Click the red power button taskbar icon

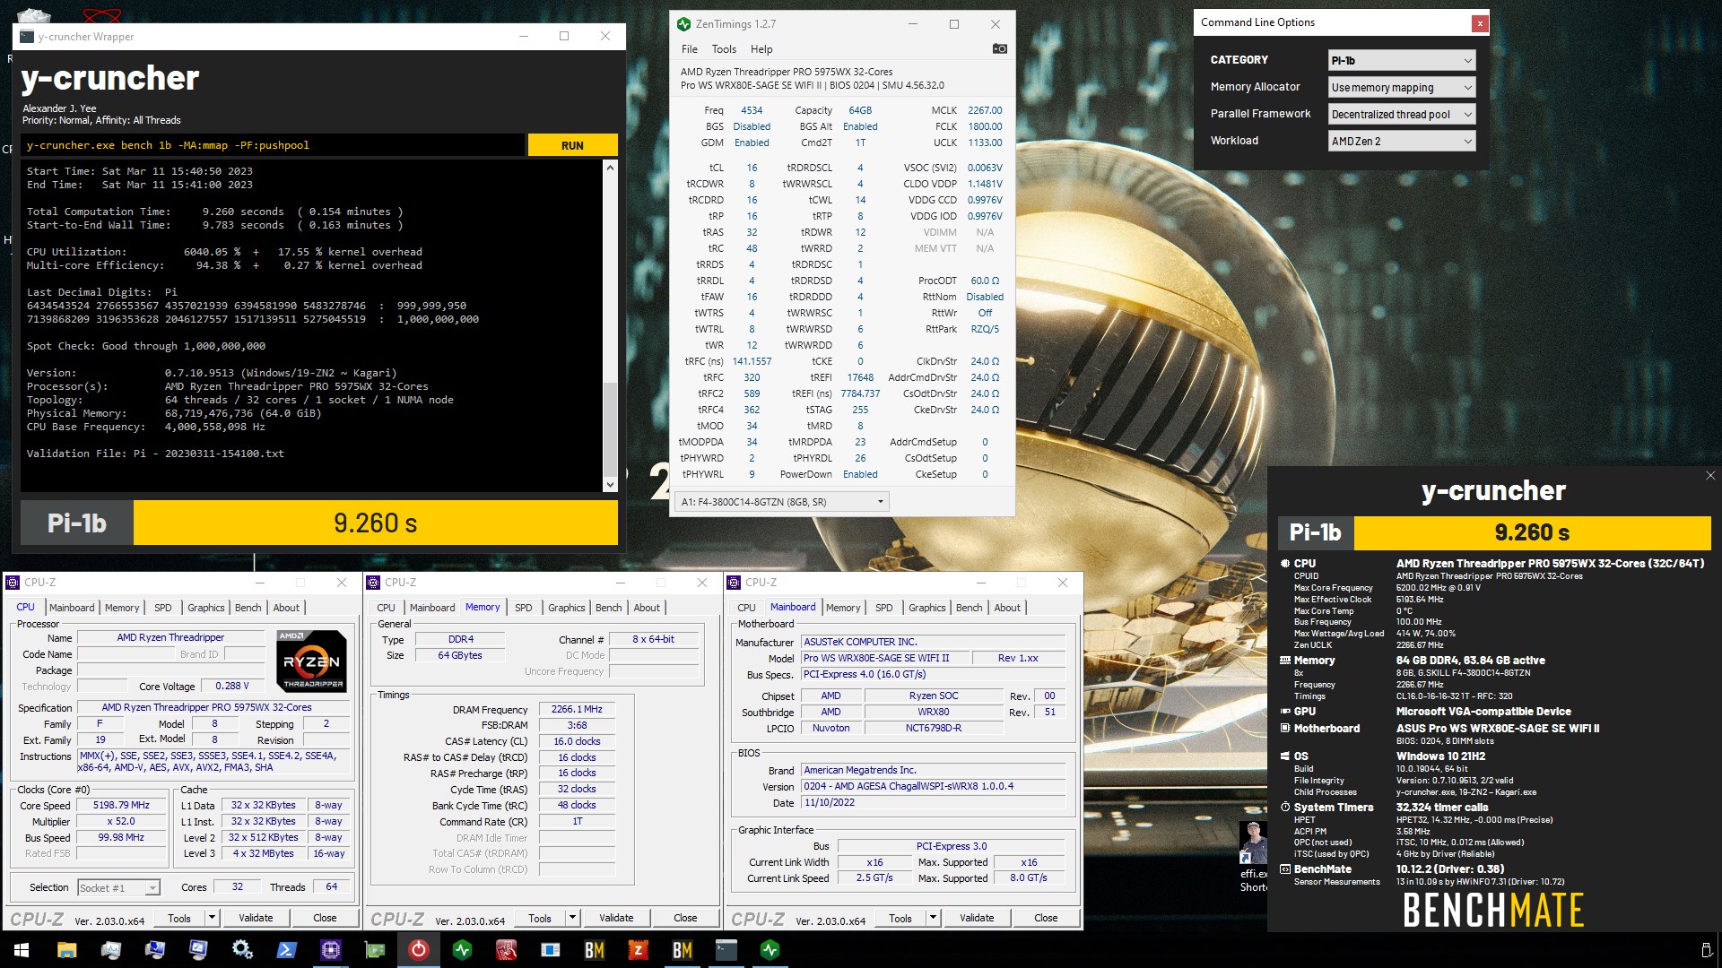pyautogui.click(x=418, y=949)
